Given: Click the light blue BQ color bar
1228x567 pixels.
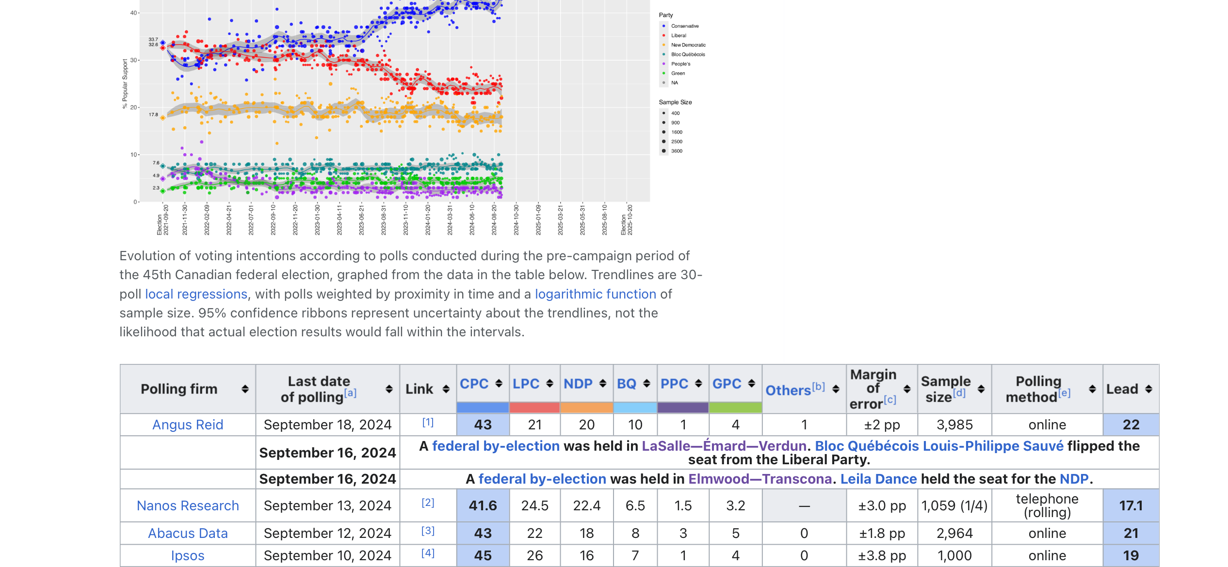Looking at the screenshot, I should [635, 408].
